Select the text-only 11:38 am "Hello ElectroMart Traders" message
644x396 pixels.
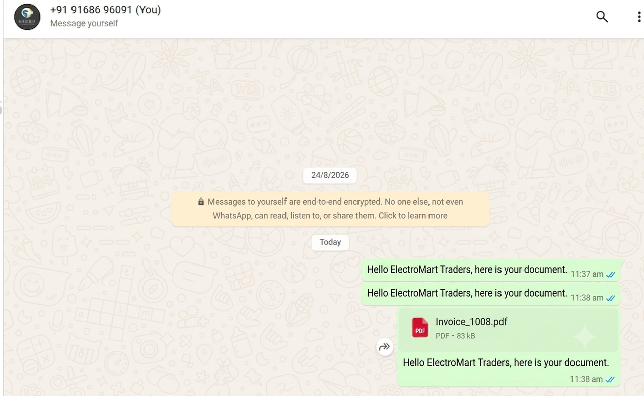tap(490, 294)
